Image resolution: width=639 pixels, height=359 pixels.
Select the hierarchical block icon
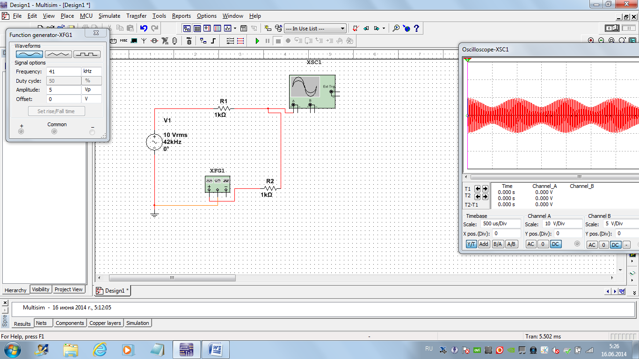[203, 41]
